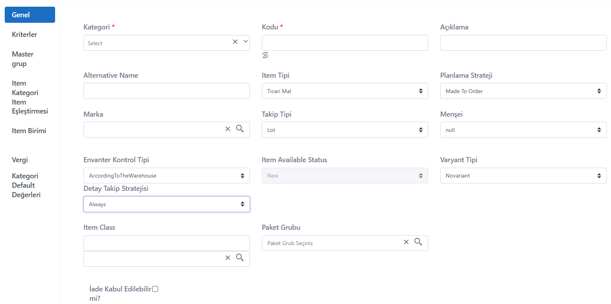Open the Item Tipi dropdown
The image size is (611, 304).
click(x=345, y=91)
